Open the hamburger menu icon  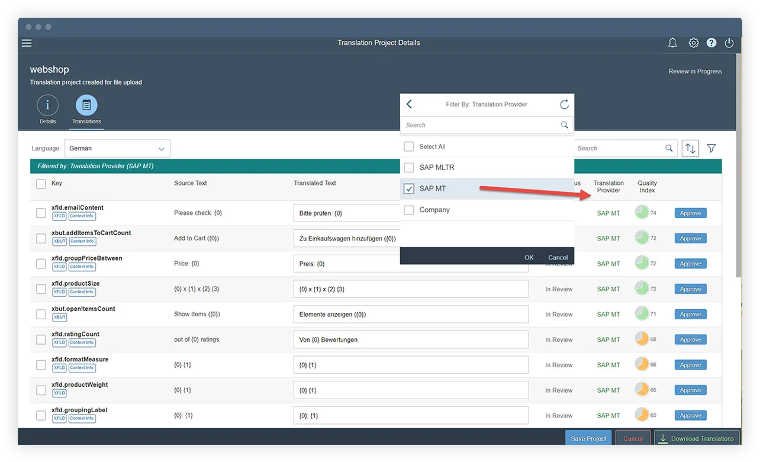point(26,43)
